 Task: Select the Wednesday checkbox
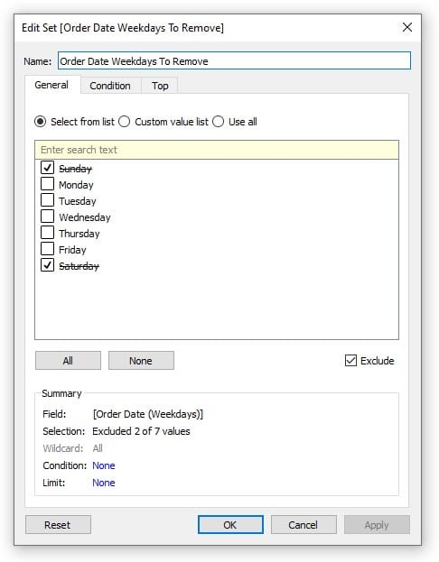tap(47, 217)
